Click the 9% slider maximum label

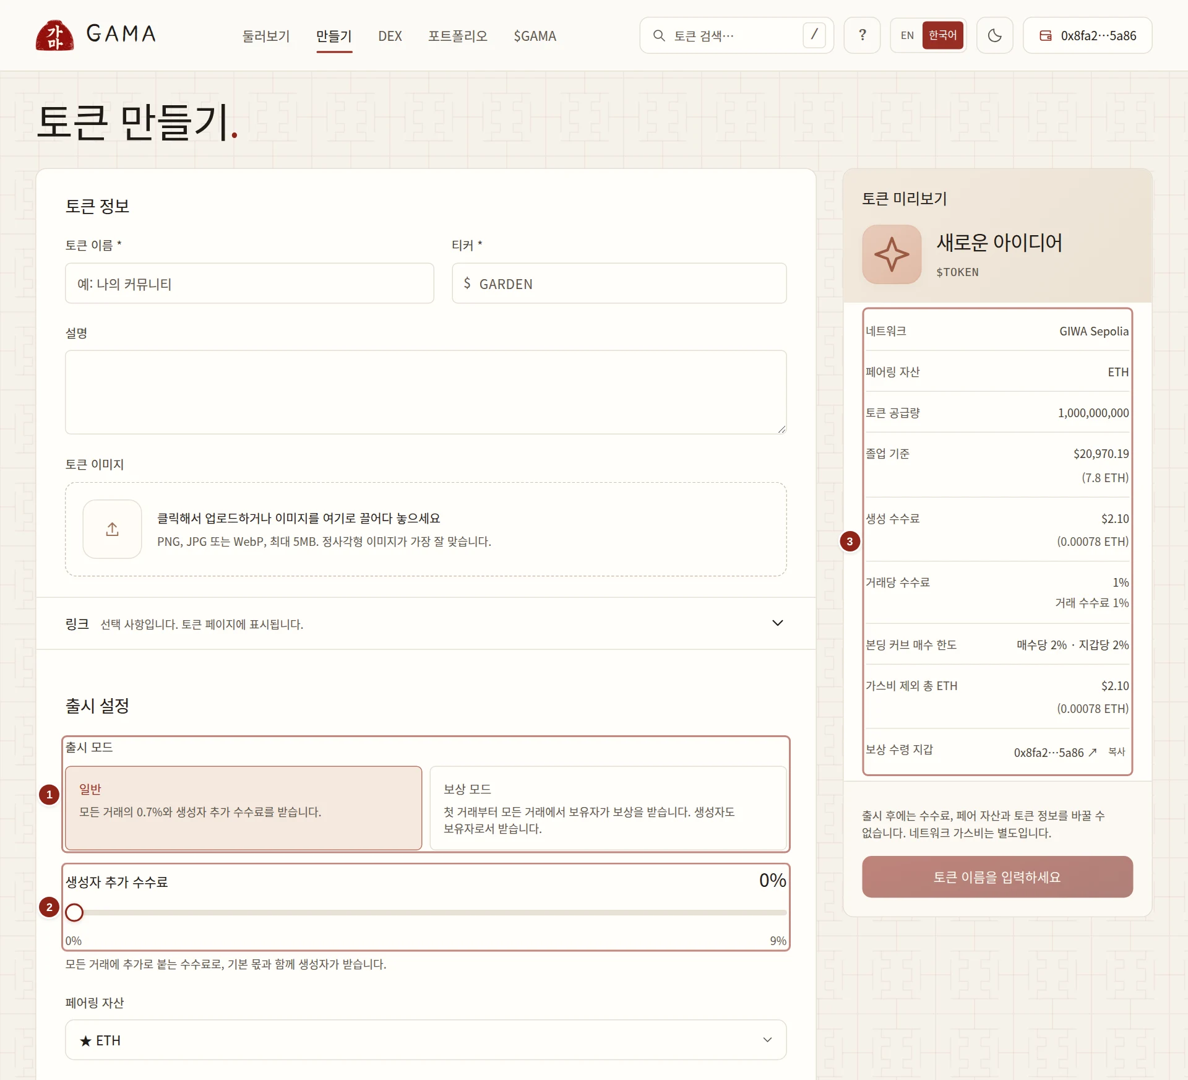[778, 941]
